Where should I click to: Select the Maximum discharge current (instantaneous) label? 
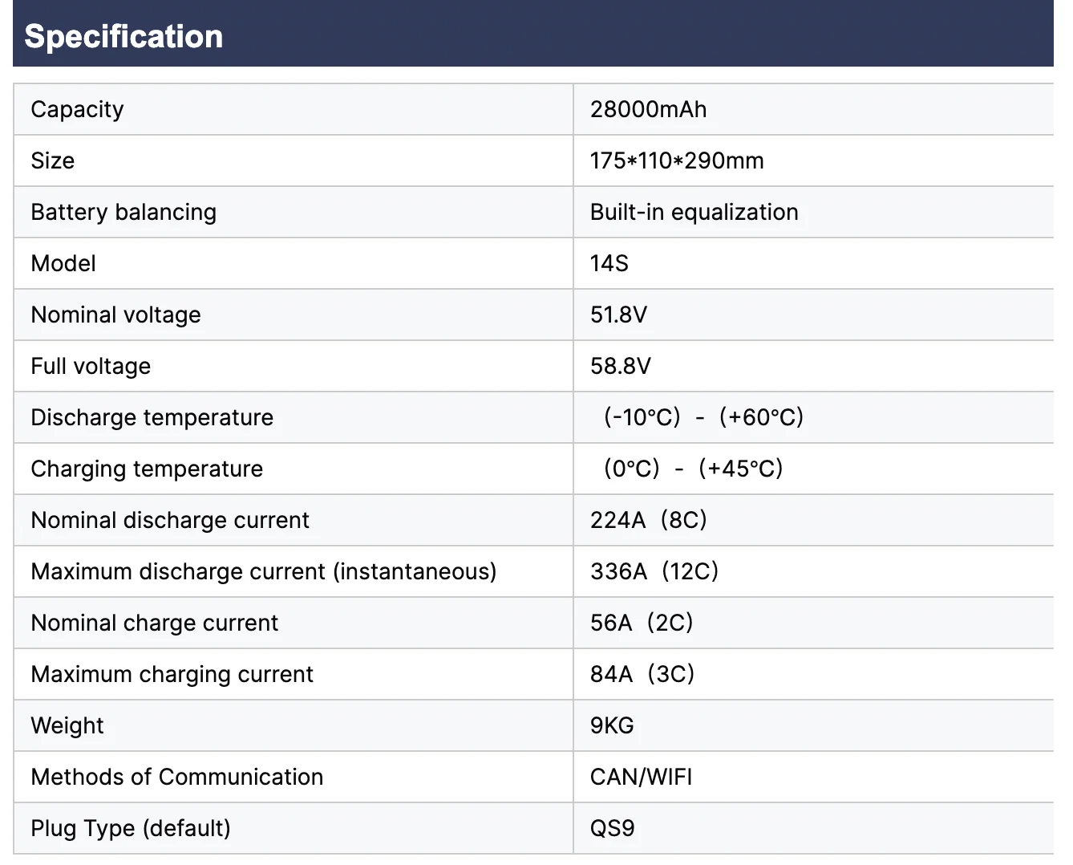[263, 571]
